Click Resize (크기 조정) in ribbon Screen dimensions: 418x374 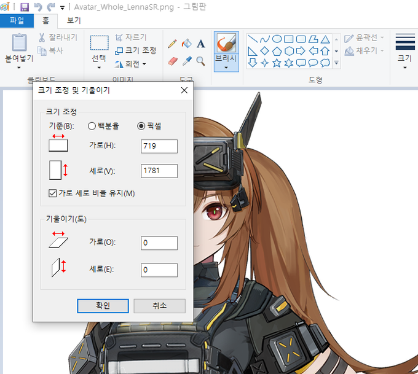(x=135, y=50)
